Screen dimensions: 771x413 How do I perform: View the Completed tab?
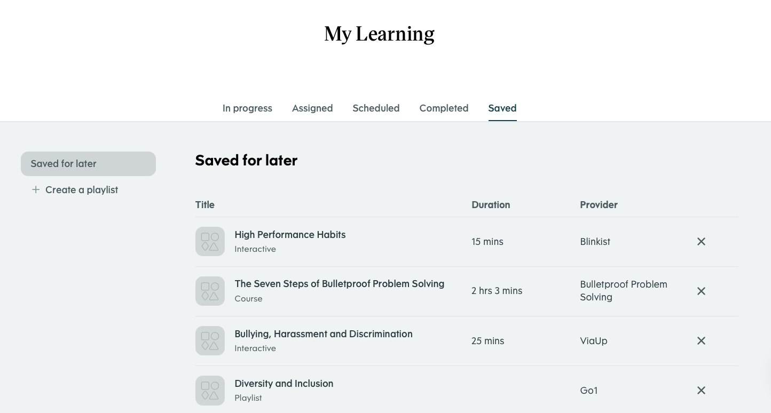pyautogui.click(x=444, y=108)
